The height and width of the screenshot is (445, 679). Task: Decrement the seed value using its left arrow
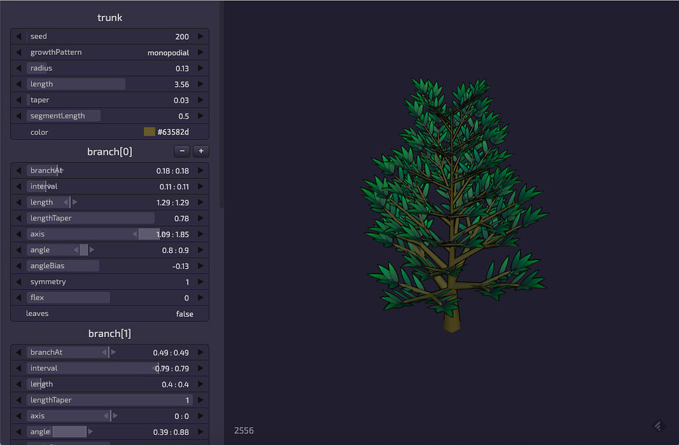tap(18, 36)
